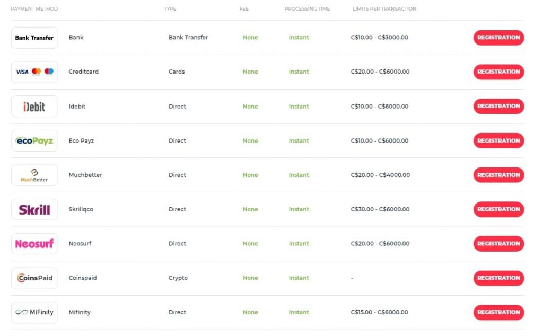Open the iDebit payment logo
The height and width of the screenshot is (336, 543).
pos(34,106)
